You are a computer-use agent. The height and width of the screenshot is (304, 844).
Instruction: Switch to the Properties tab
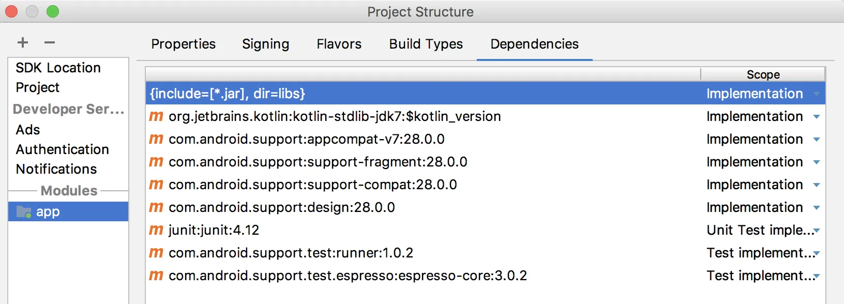[x=184, y=44]
